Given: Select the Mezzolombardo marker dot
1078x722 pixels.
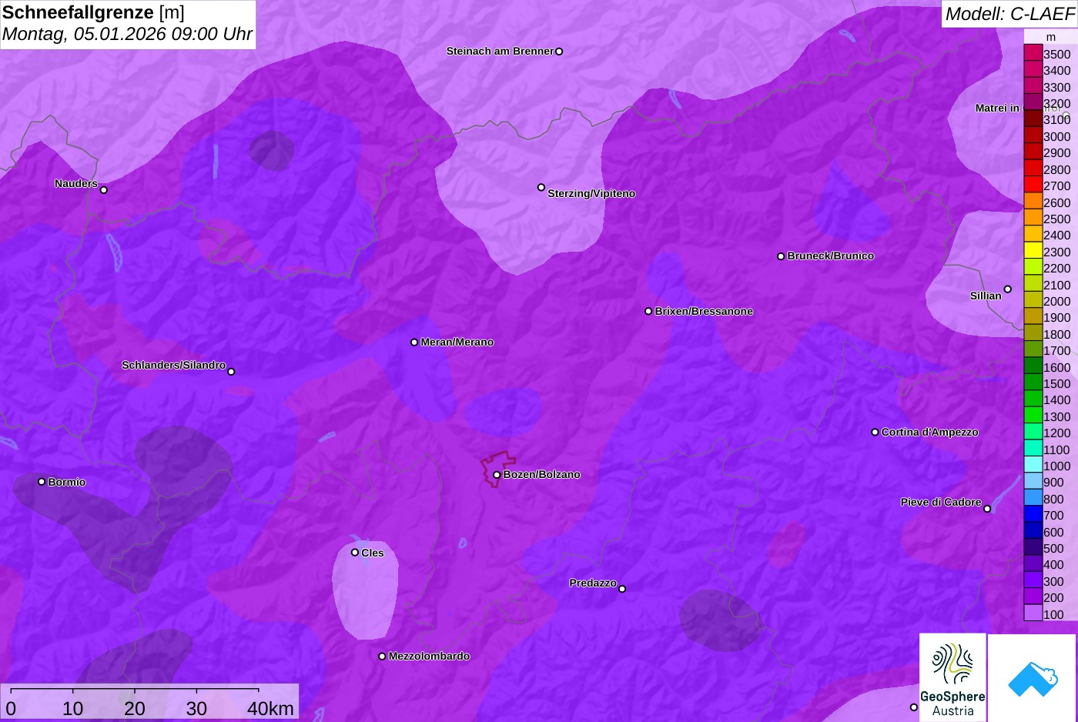Looking at the screenshot, I should tap(382, 657).
